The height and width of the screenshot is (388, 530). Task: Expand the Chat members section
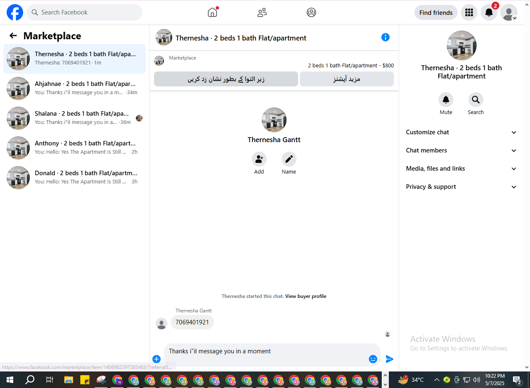(x=462, y=150)
